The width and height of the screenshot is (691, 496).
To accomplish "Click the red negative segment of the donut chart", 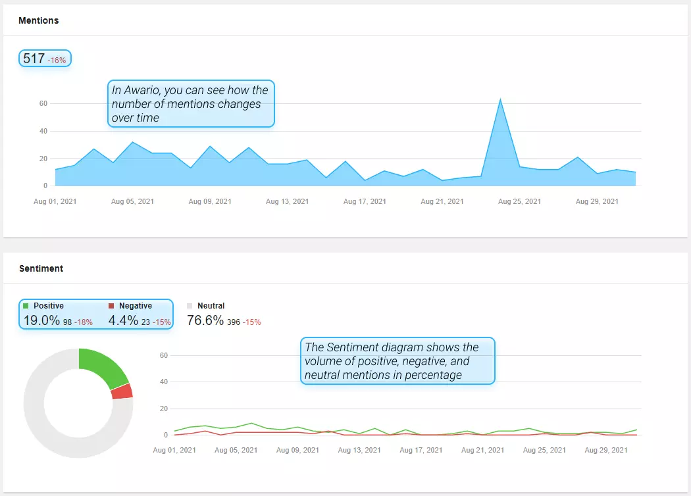I will point(122,391).
